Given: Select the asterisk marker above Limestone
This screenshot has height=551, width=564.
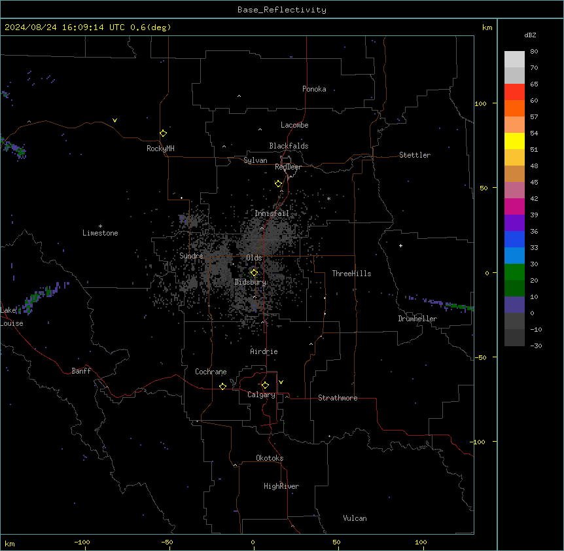Looking at the screenshot, I should (x=100, y=226).
